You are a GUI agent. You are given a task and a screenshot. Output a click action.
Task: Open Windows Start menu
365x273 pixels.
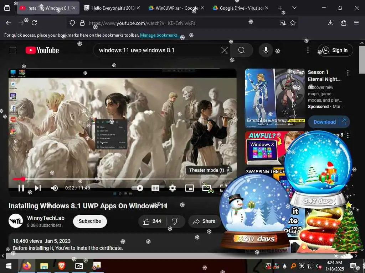point(9,266)
